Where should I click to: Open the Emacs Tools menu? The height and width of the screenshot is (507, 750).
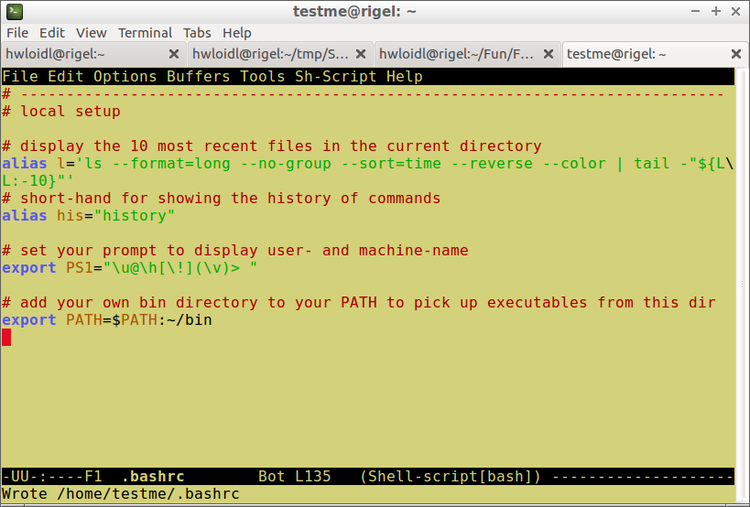[263, 77]
